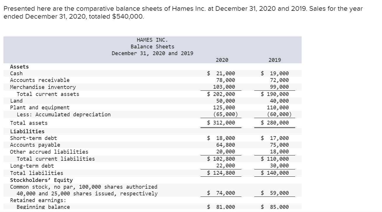
Task: Select 'Plant and equipment' row label
Action: [x=40, y=108]
